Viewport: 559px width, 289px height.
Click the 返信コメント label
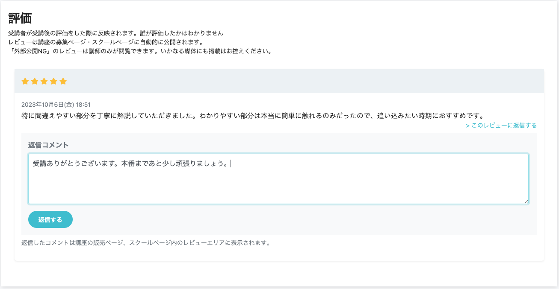tap(48, 145)
